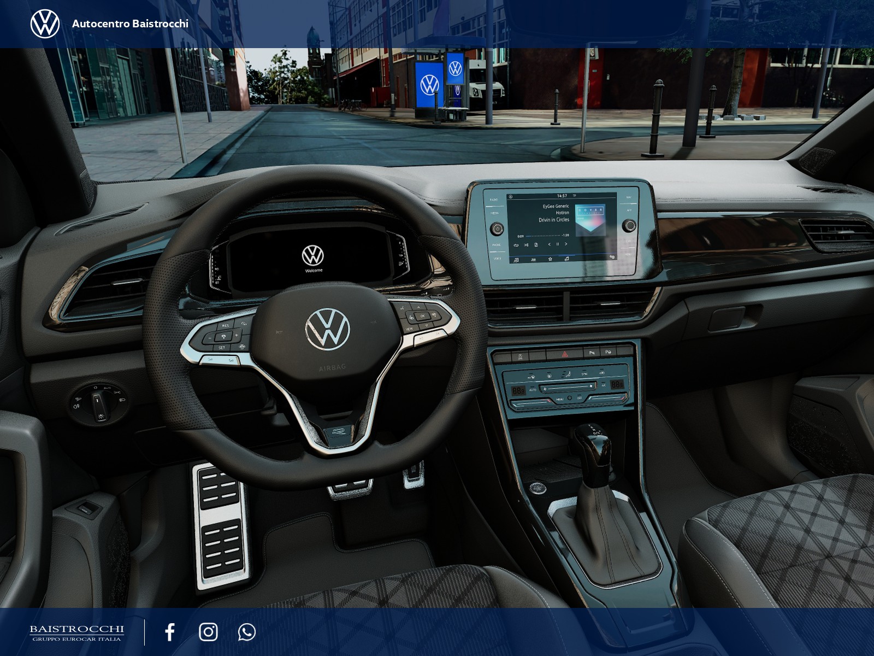Toggle the A/C button on climate panel
This screenshot has width=874, height=656.
click(604, 385)
